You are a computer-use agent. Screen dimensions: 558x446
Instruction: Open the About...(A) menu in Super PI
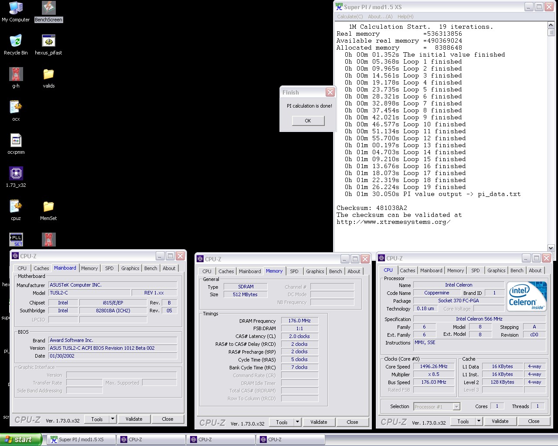tap(380, 17)
